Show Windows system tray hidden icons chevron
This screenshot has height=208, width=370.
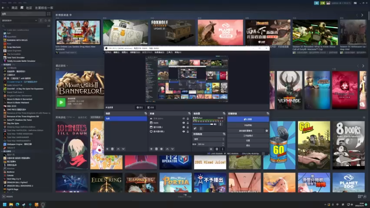[325, 205]
